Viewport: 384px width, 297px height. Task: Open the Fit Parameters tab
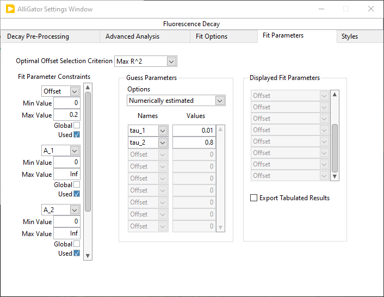[297, 36]
